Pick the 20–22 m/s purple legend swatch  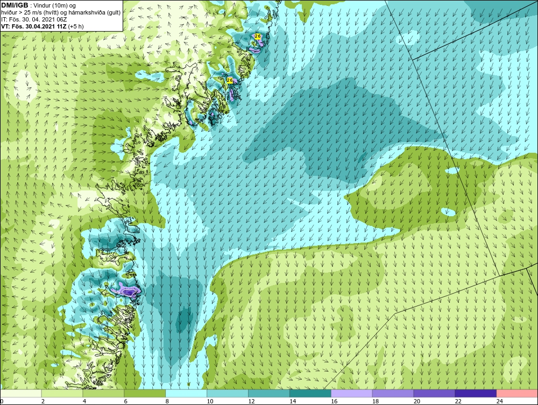point(434,393)
